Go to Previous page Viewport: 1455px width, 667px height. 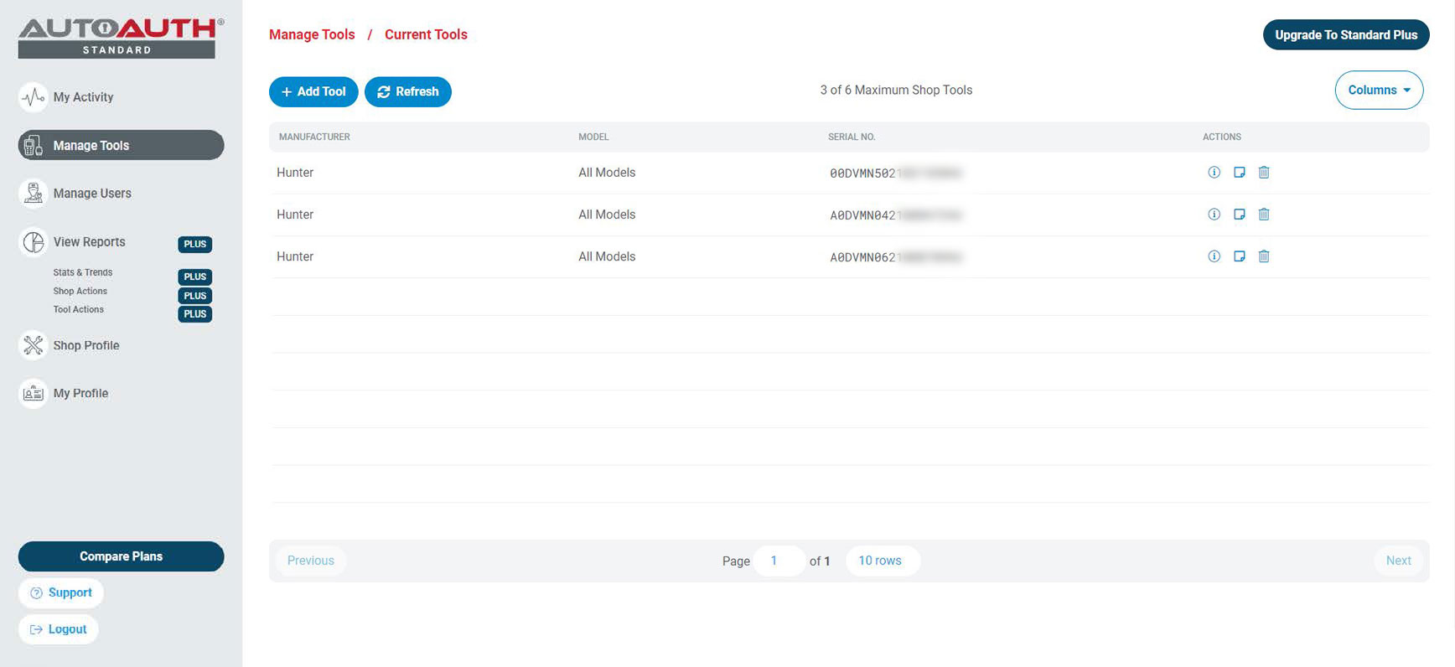coord(310,561)
